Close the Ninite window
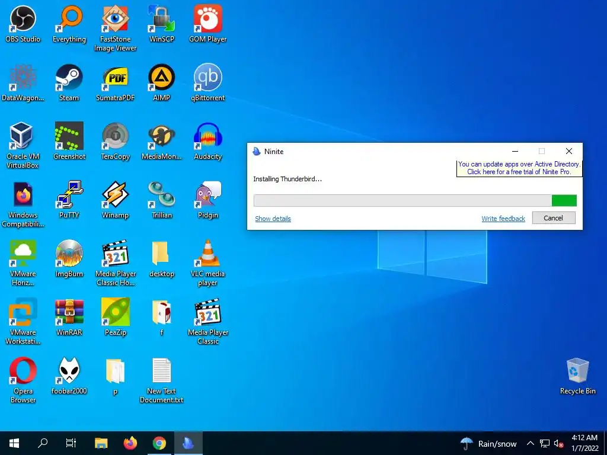 click(568, 151)
